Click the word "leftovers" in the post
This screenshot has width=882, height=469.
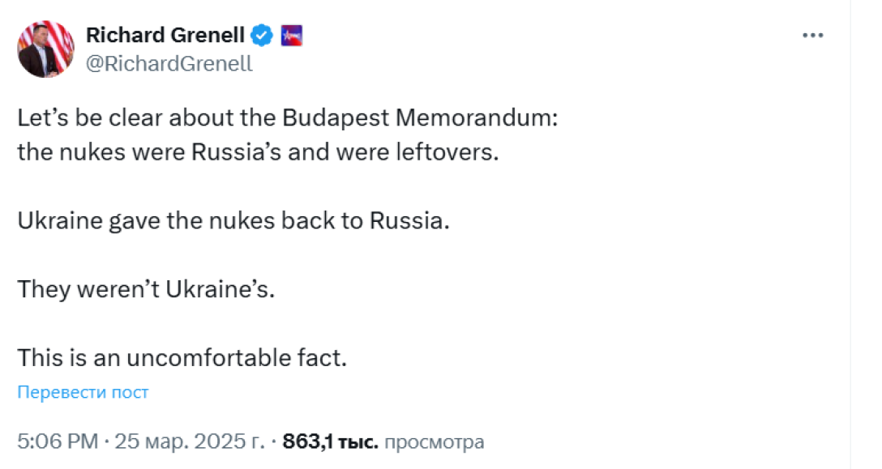pyautogui.click(x=450, y=151)
